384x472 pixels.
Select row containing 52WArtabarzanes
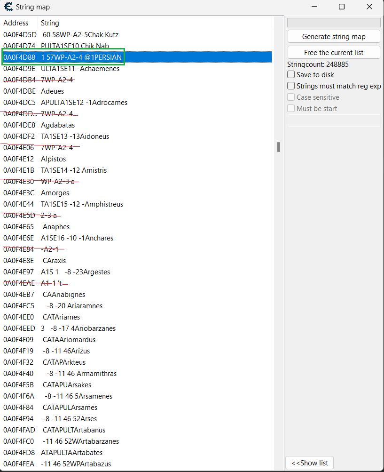(x=136, y=441)
